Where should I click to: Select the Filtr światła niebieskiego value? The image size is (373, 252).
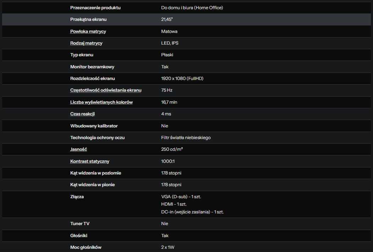pos(186,138)
